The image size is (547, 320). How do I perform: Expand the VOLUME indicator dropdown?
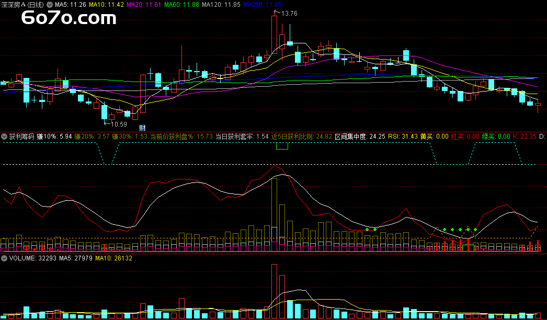point(4,258)
